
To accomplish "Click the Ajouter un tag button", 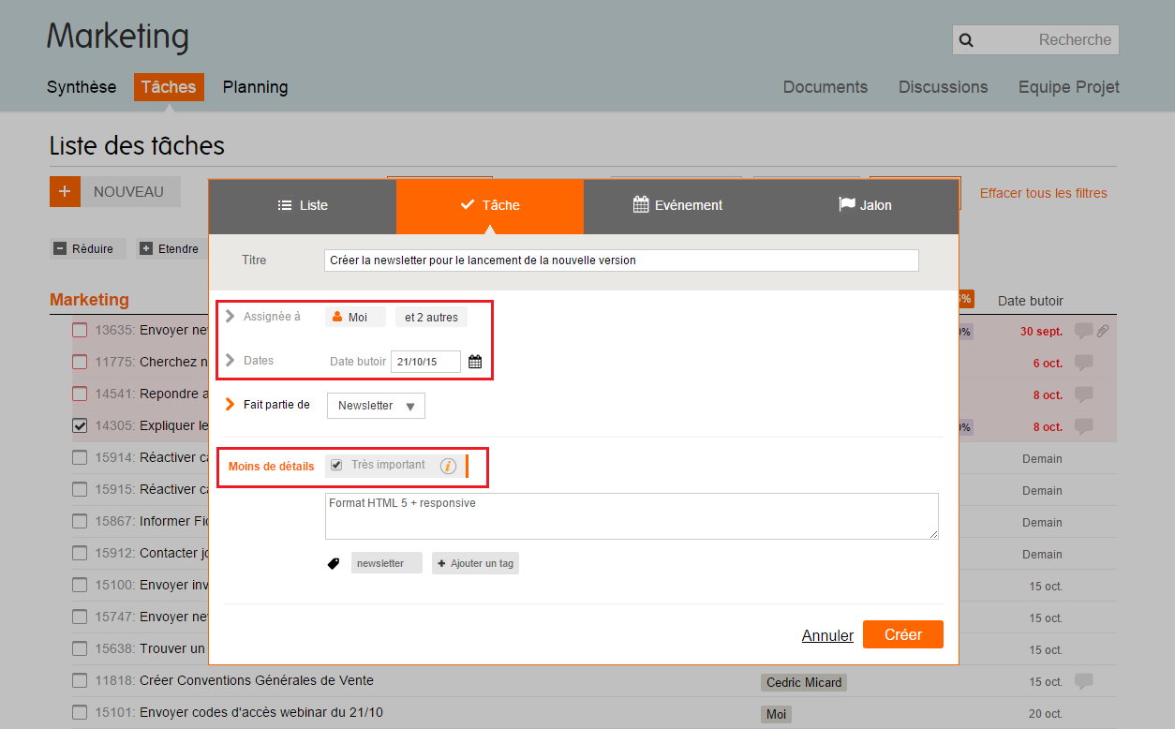I will (x=475, y=563).
